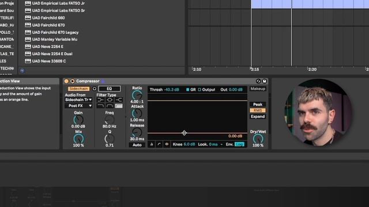This screenshot has width=369, height=207.
Task: Click the orange 0.00 dB readout
Action: (235, 136)
